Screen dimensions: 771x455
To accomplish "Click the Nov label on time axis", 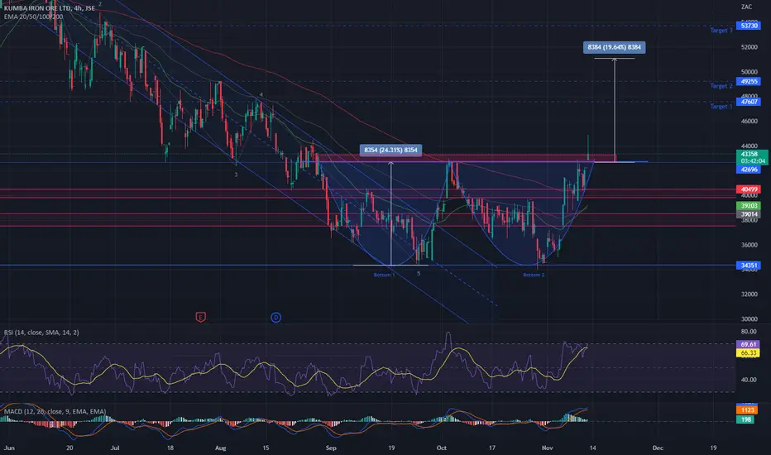I will [x=548, y=448].
